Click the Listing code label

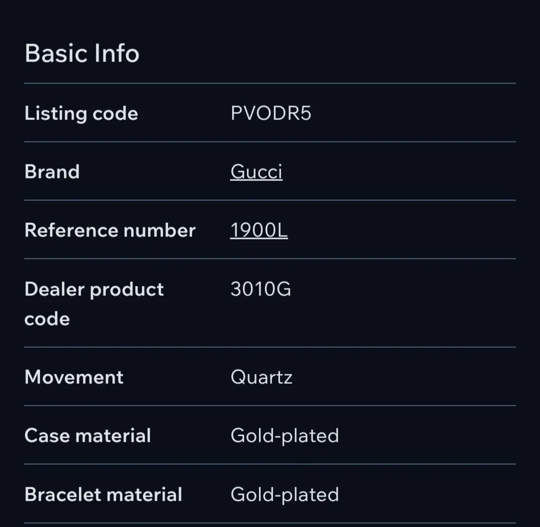(81, 113)
